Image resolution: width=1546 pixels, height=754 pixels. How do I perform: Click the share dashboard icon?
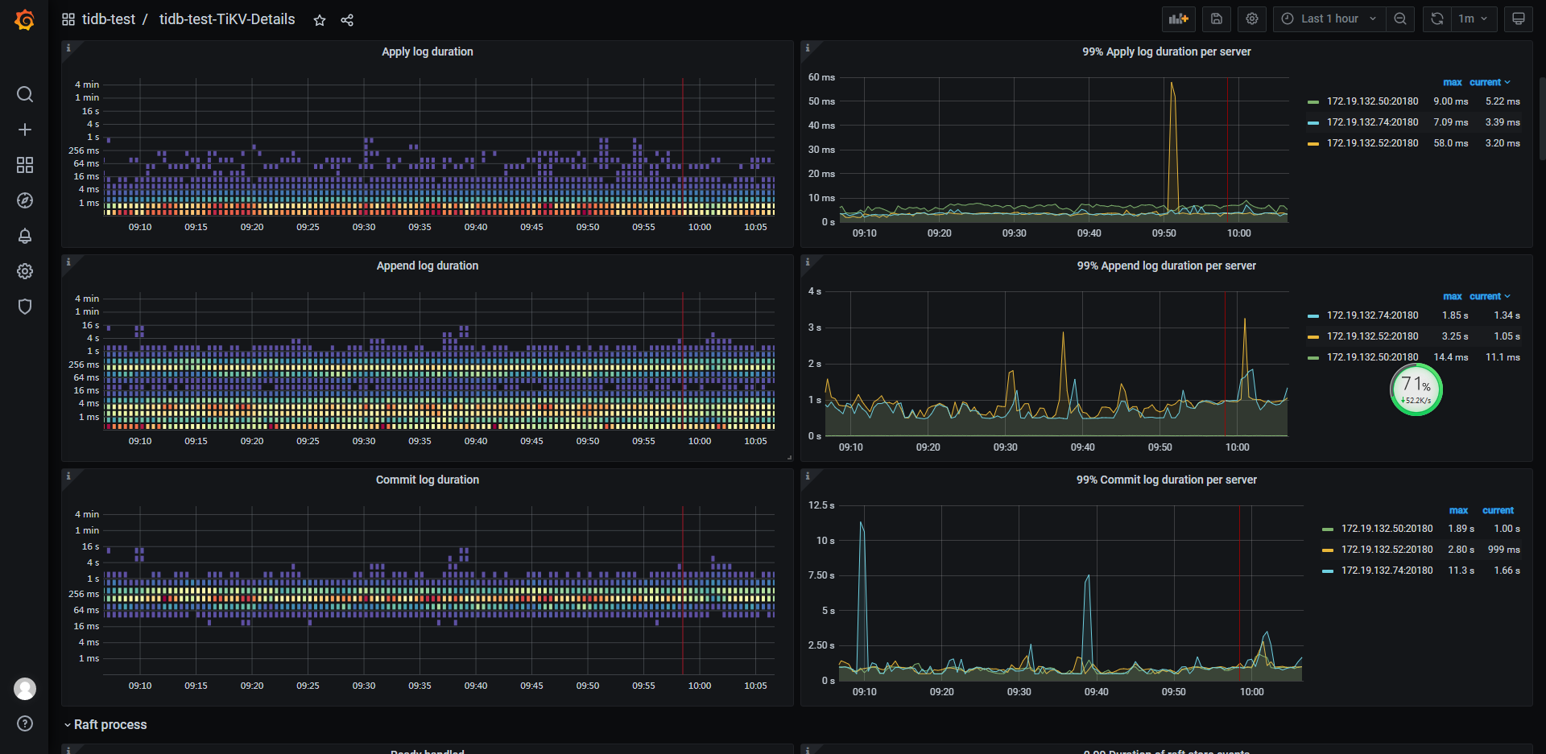click(x=347, y=20)
